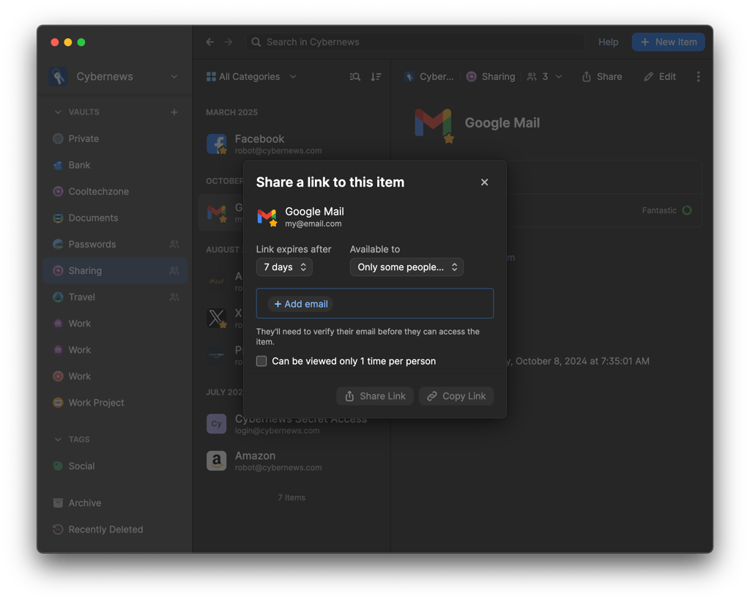This screenshot has height=602, width=750.
Task: Click the Cooltechzone vault icon
Action: click(58, 191)
